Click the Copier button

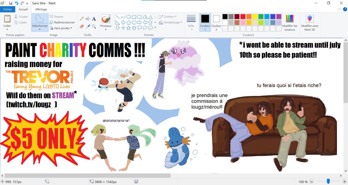20,22
